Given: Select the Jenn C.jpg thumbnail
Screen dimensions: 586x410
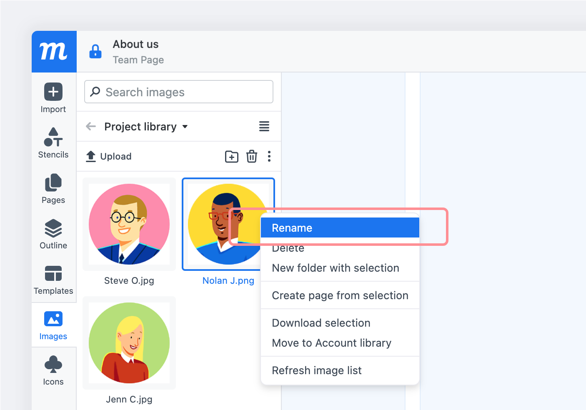Looking at the screenshot, I should (x=129, y=343).
